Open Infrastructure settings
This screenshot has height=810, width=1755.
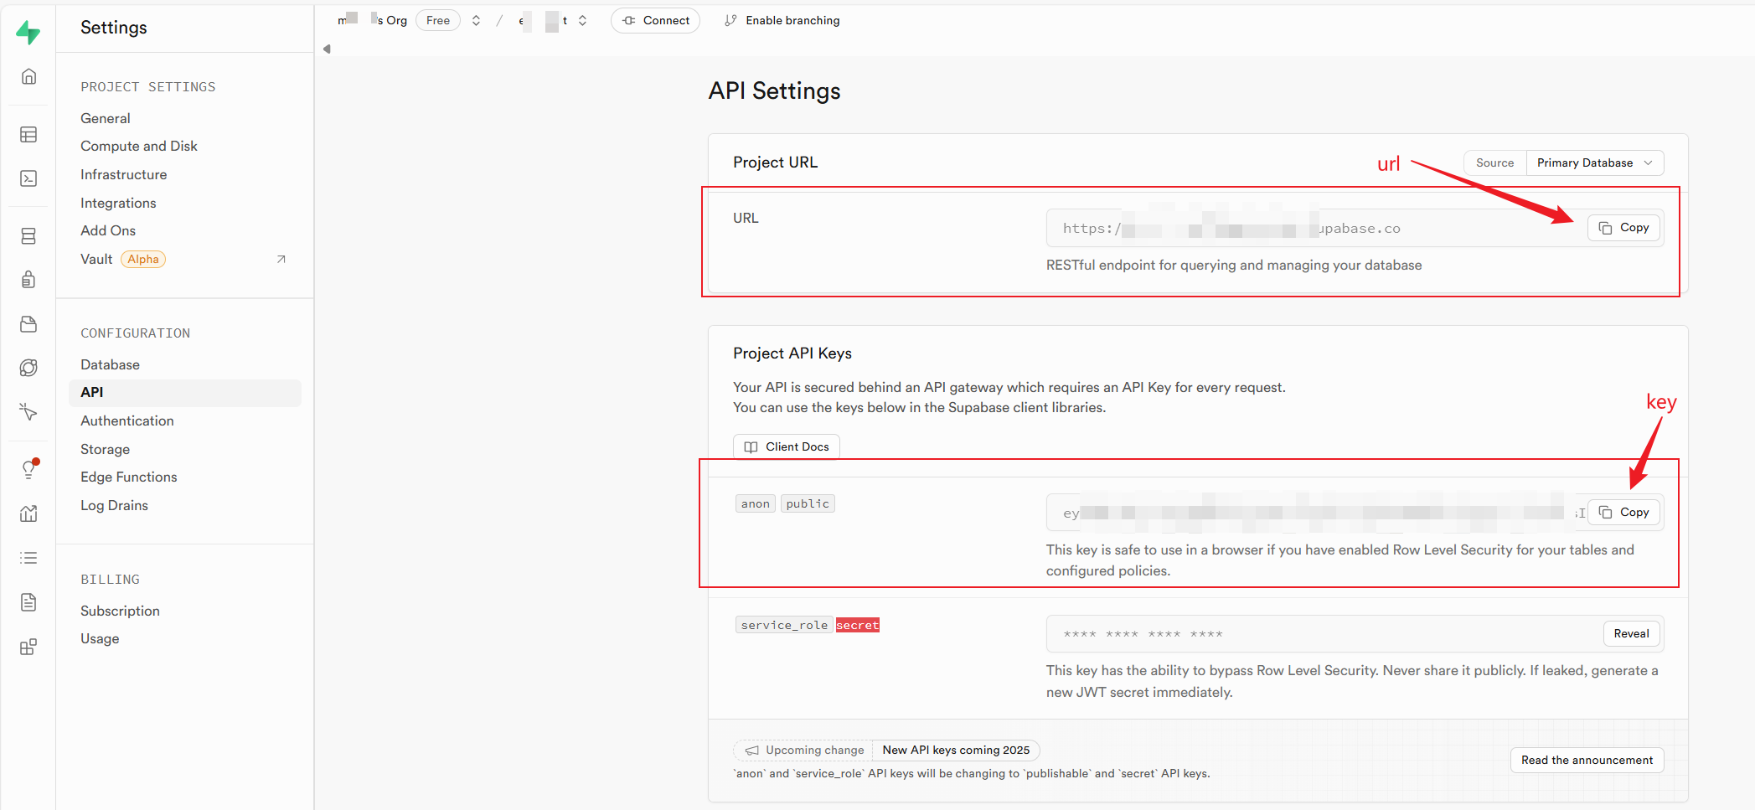coord(124,174)
